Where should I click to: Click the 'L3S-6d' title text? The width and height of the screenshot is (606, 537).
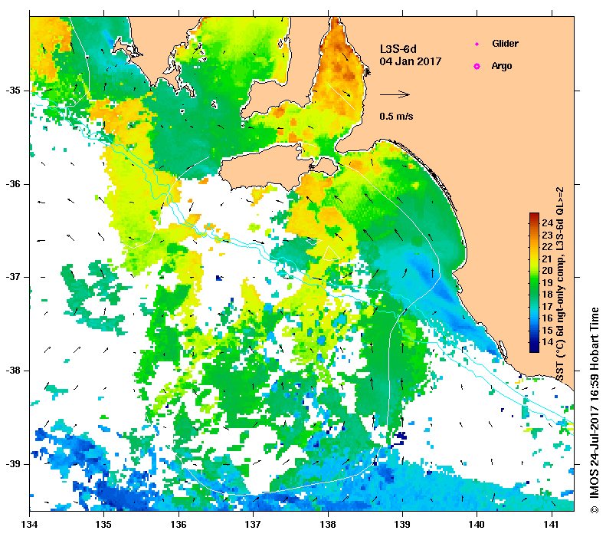[x=398, y=49]
